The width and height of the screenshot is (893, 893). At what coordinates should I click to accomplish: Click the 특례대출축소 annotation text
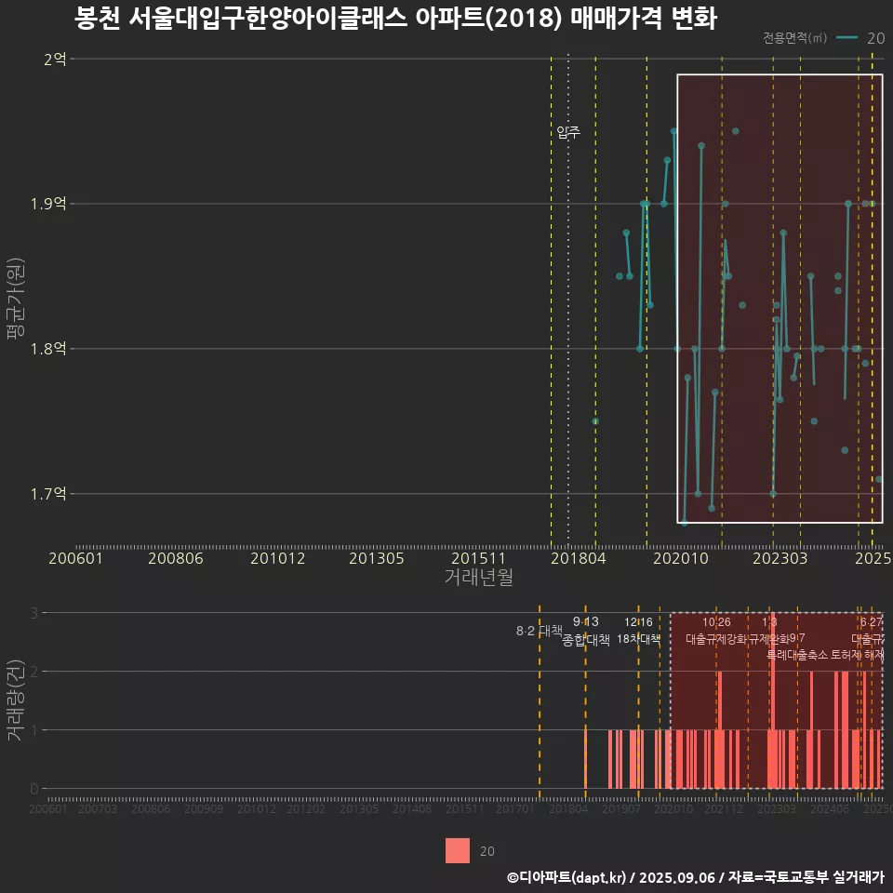click(x=796, y=655)
